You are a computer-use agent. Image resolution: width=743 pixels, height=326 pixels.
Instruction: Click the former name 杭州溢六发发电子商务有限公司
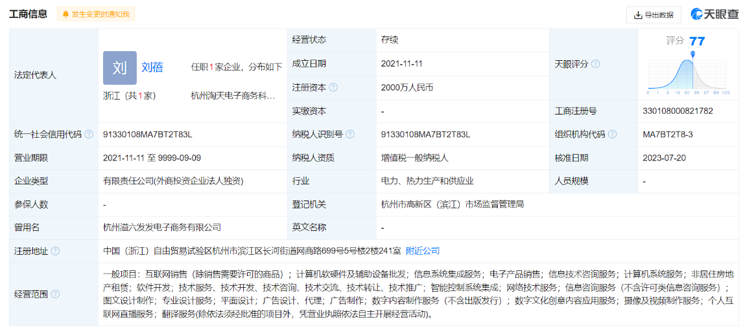tap(162, 228)
